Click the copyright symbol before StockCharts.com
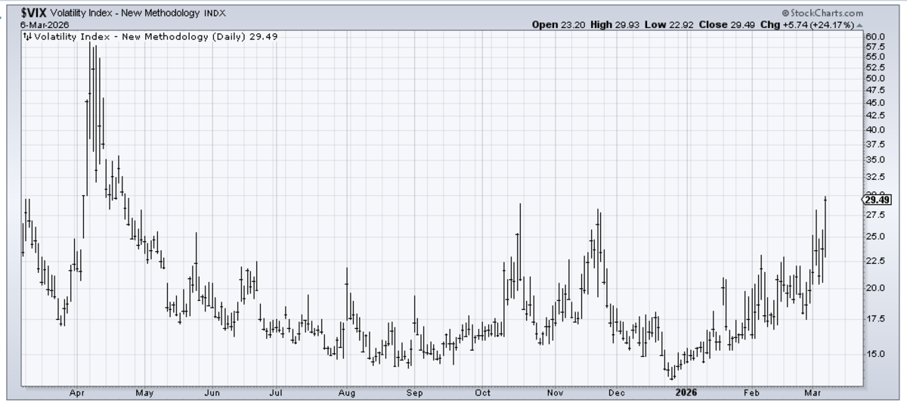This screenshot has width=907, height=403. (786, 13)
